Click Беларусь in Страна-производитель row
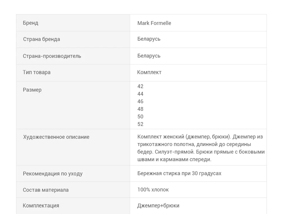 coord(149,56)
